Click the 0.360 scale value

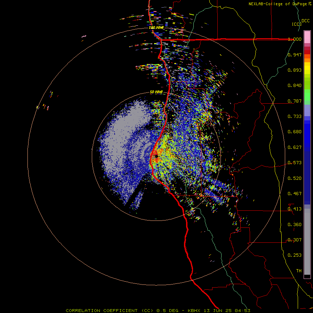point(295,225)
